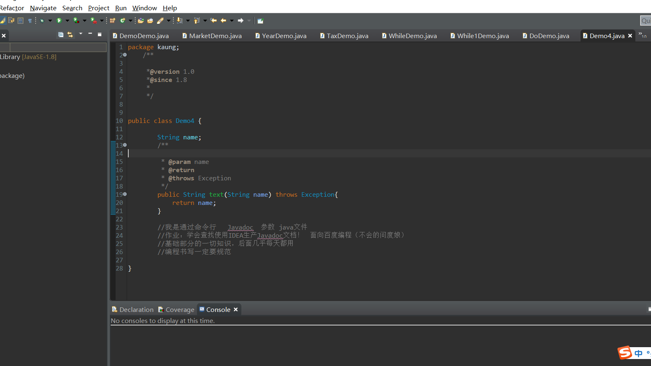
Task: Toggle Sogou Chinese/English mode indicator
Action: [638, 353]
